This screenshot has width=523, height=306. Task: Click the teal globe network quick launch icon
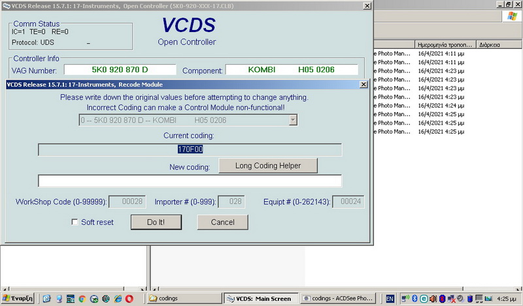click(x=106, y=299)
